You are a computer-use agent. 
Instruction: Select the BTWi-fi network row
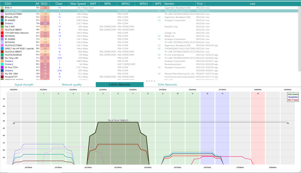[x=149, y=8]
